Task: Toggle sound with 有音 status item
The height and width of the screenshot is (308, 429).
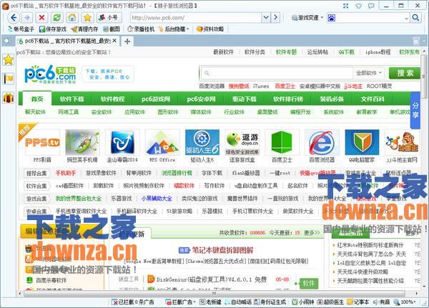Action: click(382, 302)
